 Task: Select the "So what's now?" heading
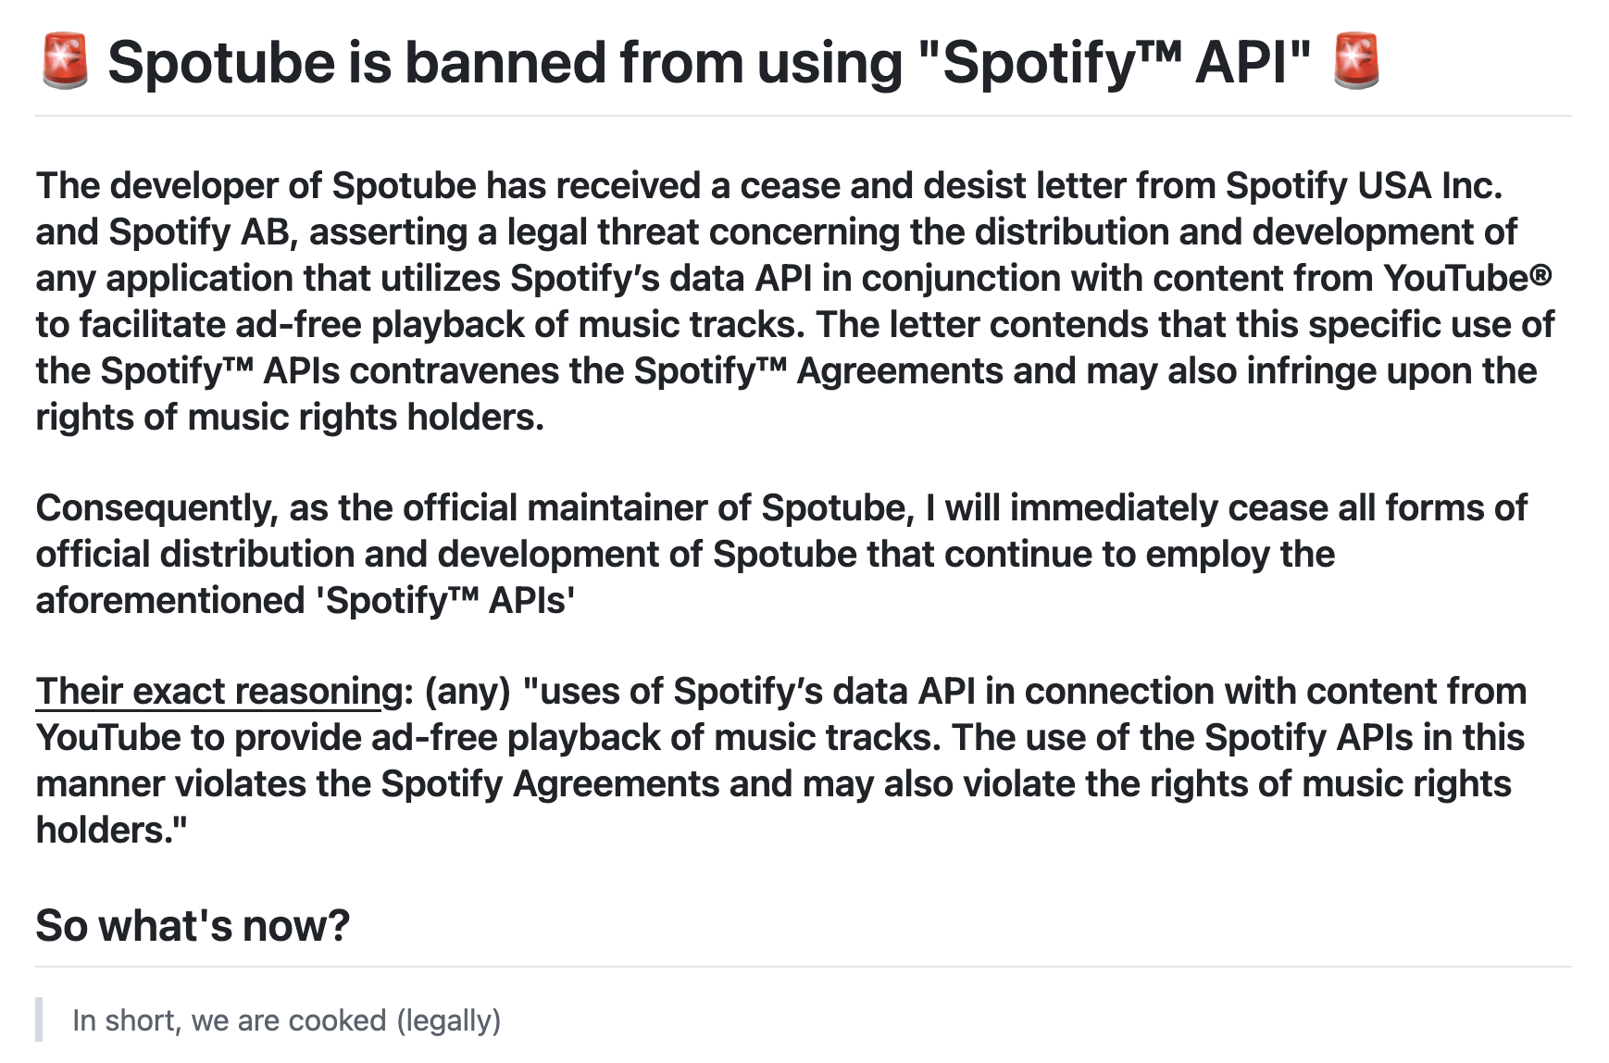point(193,925)
